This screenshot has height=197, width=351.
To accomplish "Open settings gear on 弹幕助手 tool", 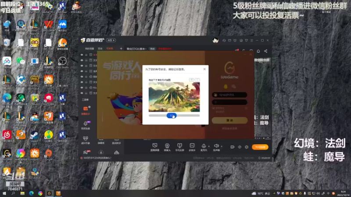I will pyautogui.click(x=90, y=107).
